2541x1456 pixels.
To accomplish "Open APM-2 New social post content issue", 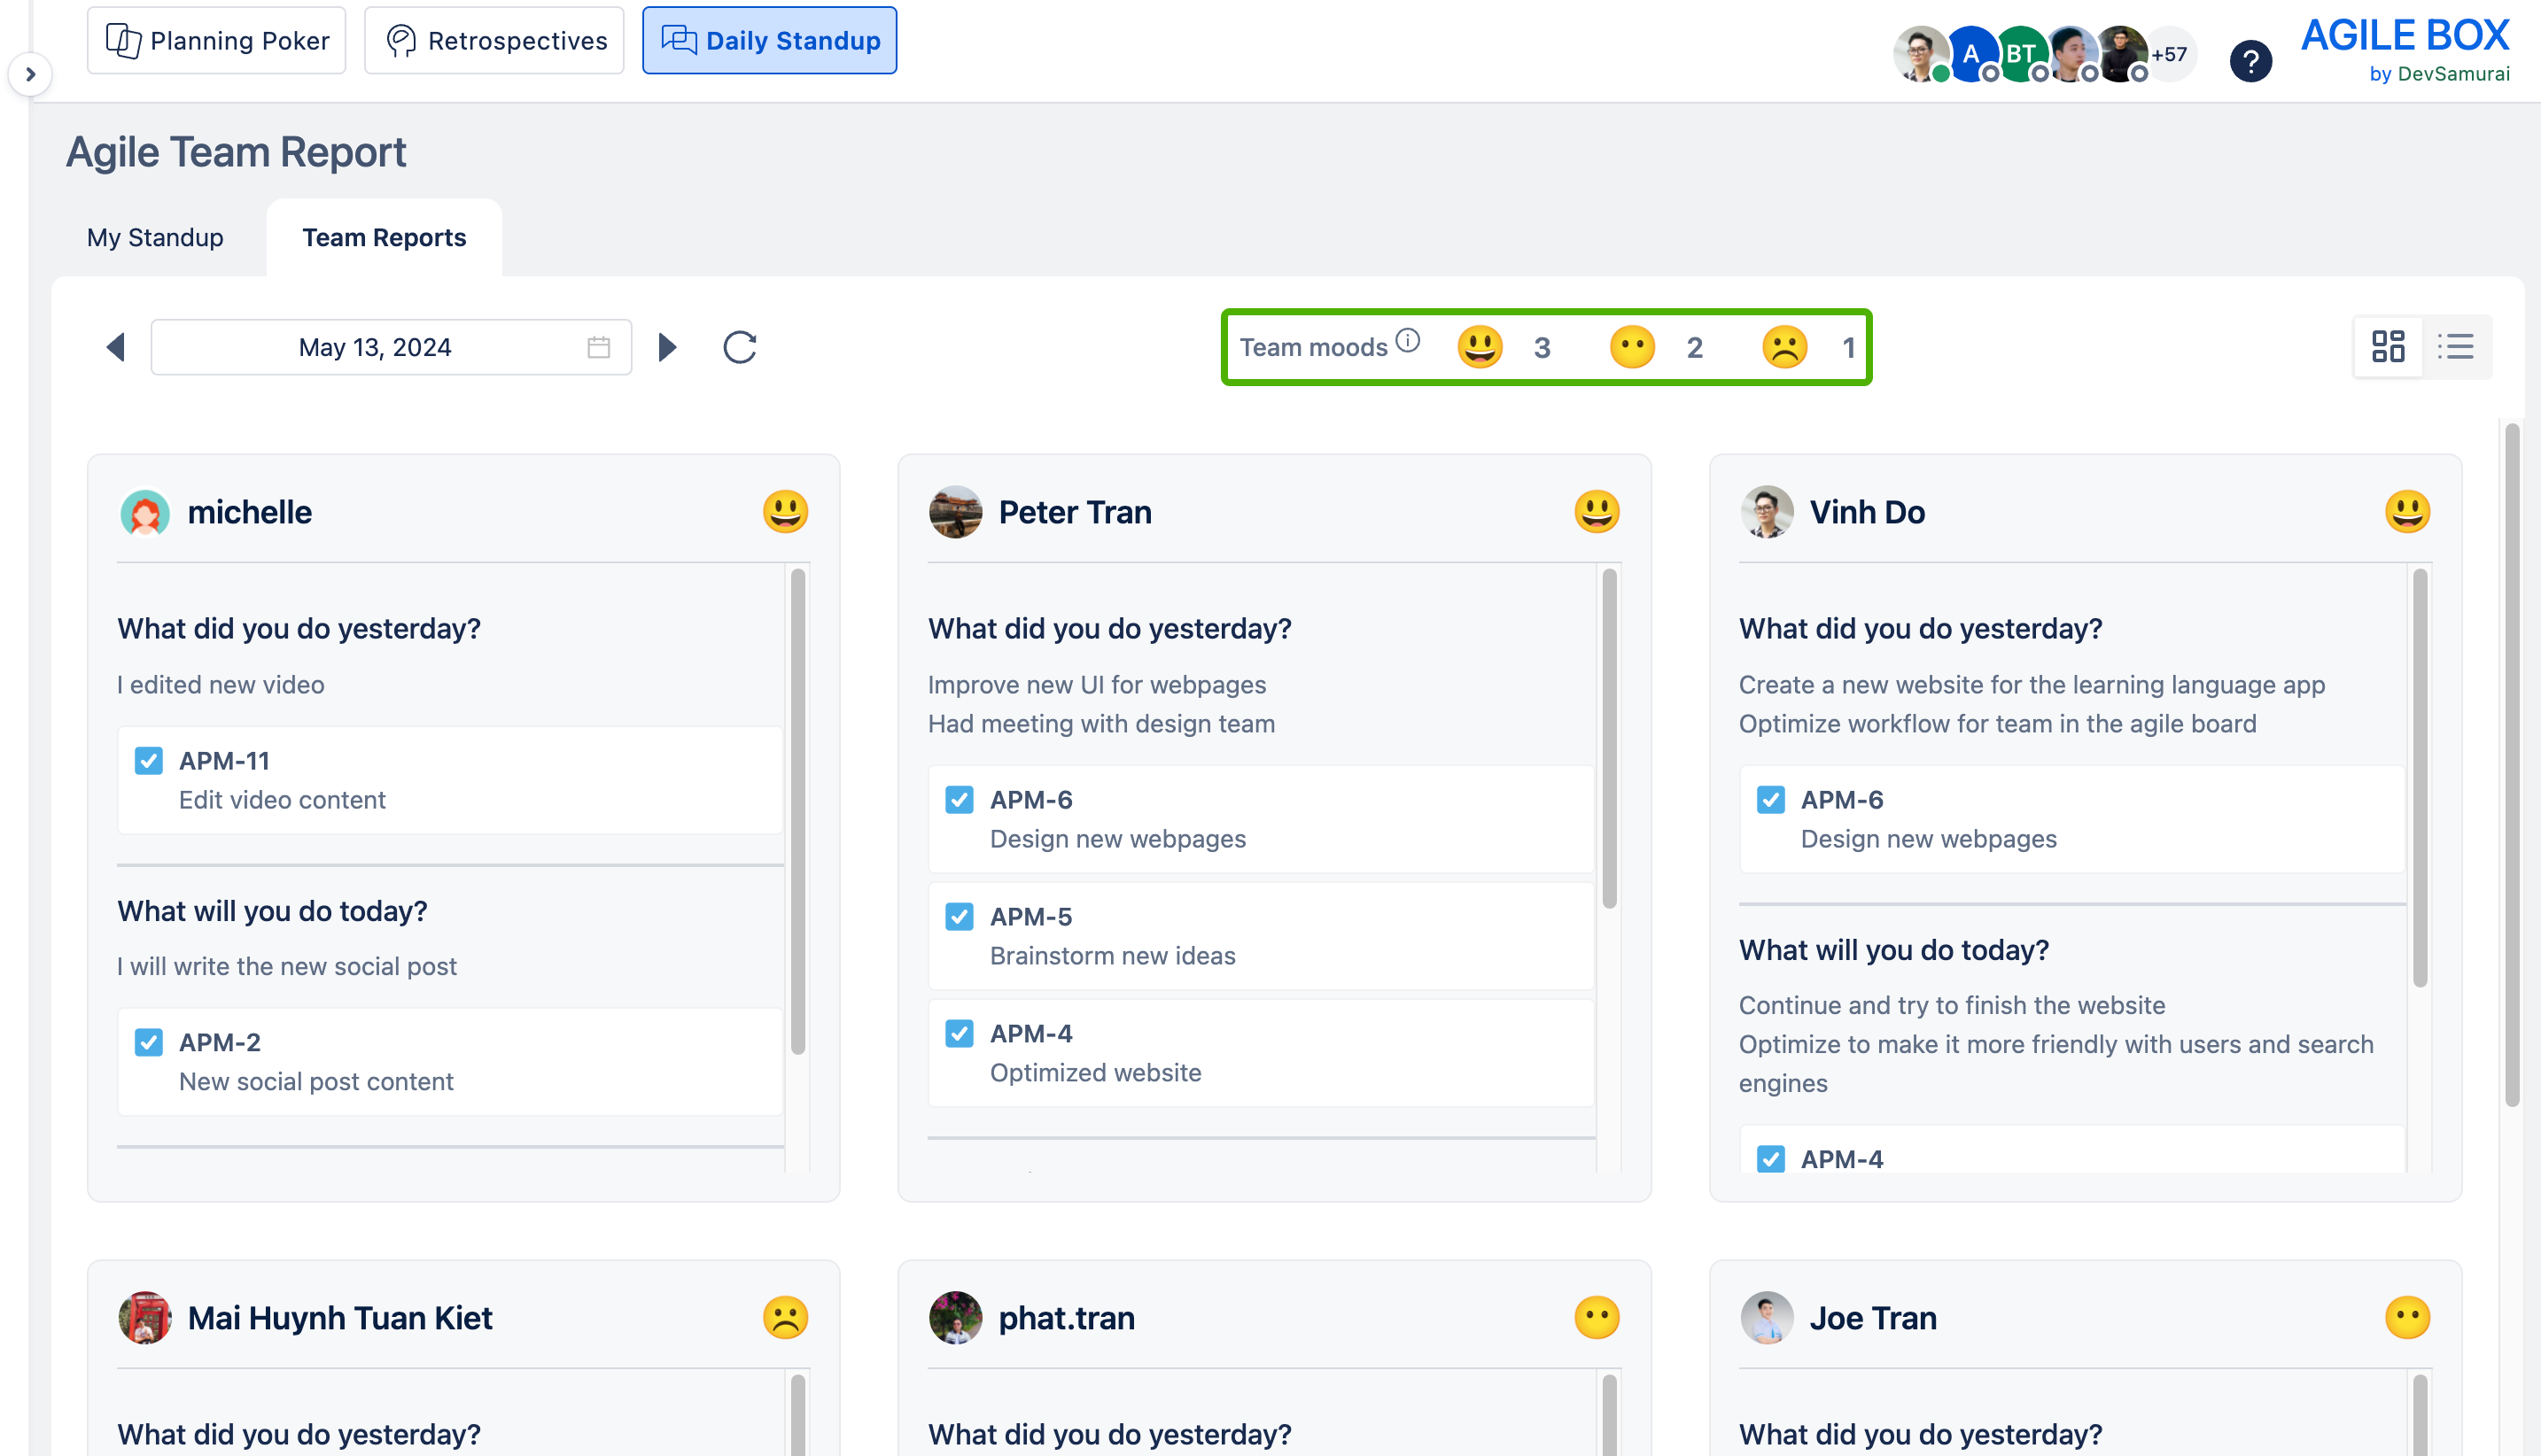I will point(450,1062).
